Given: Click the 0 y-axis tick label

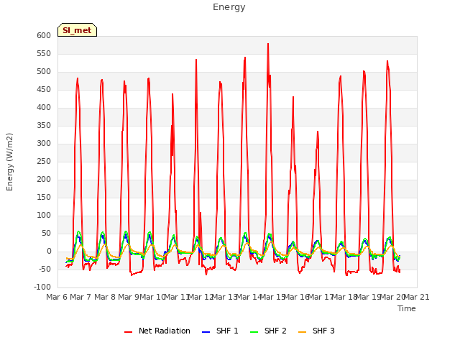Looking at the screenshot, I should [x=49, y=252].
